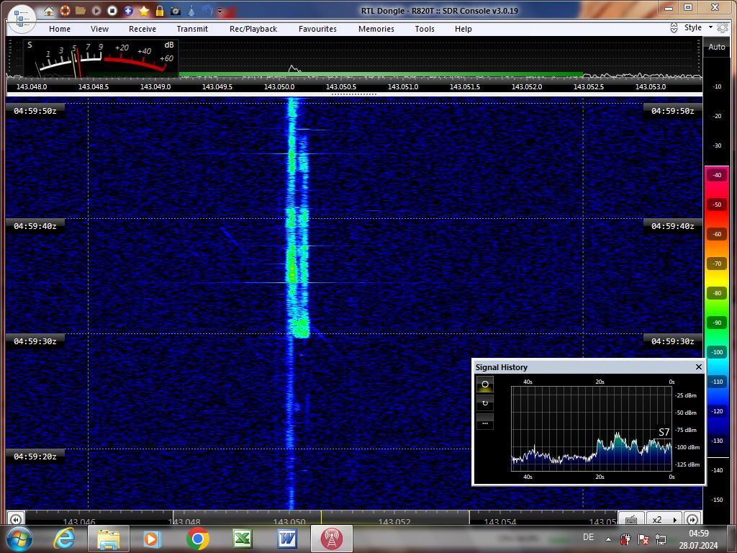Screen dimensions: 737x553
Task: Open Windows Media Player from the taskbar
Action: point(153,539)
